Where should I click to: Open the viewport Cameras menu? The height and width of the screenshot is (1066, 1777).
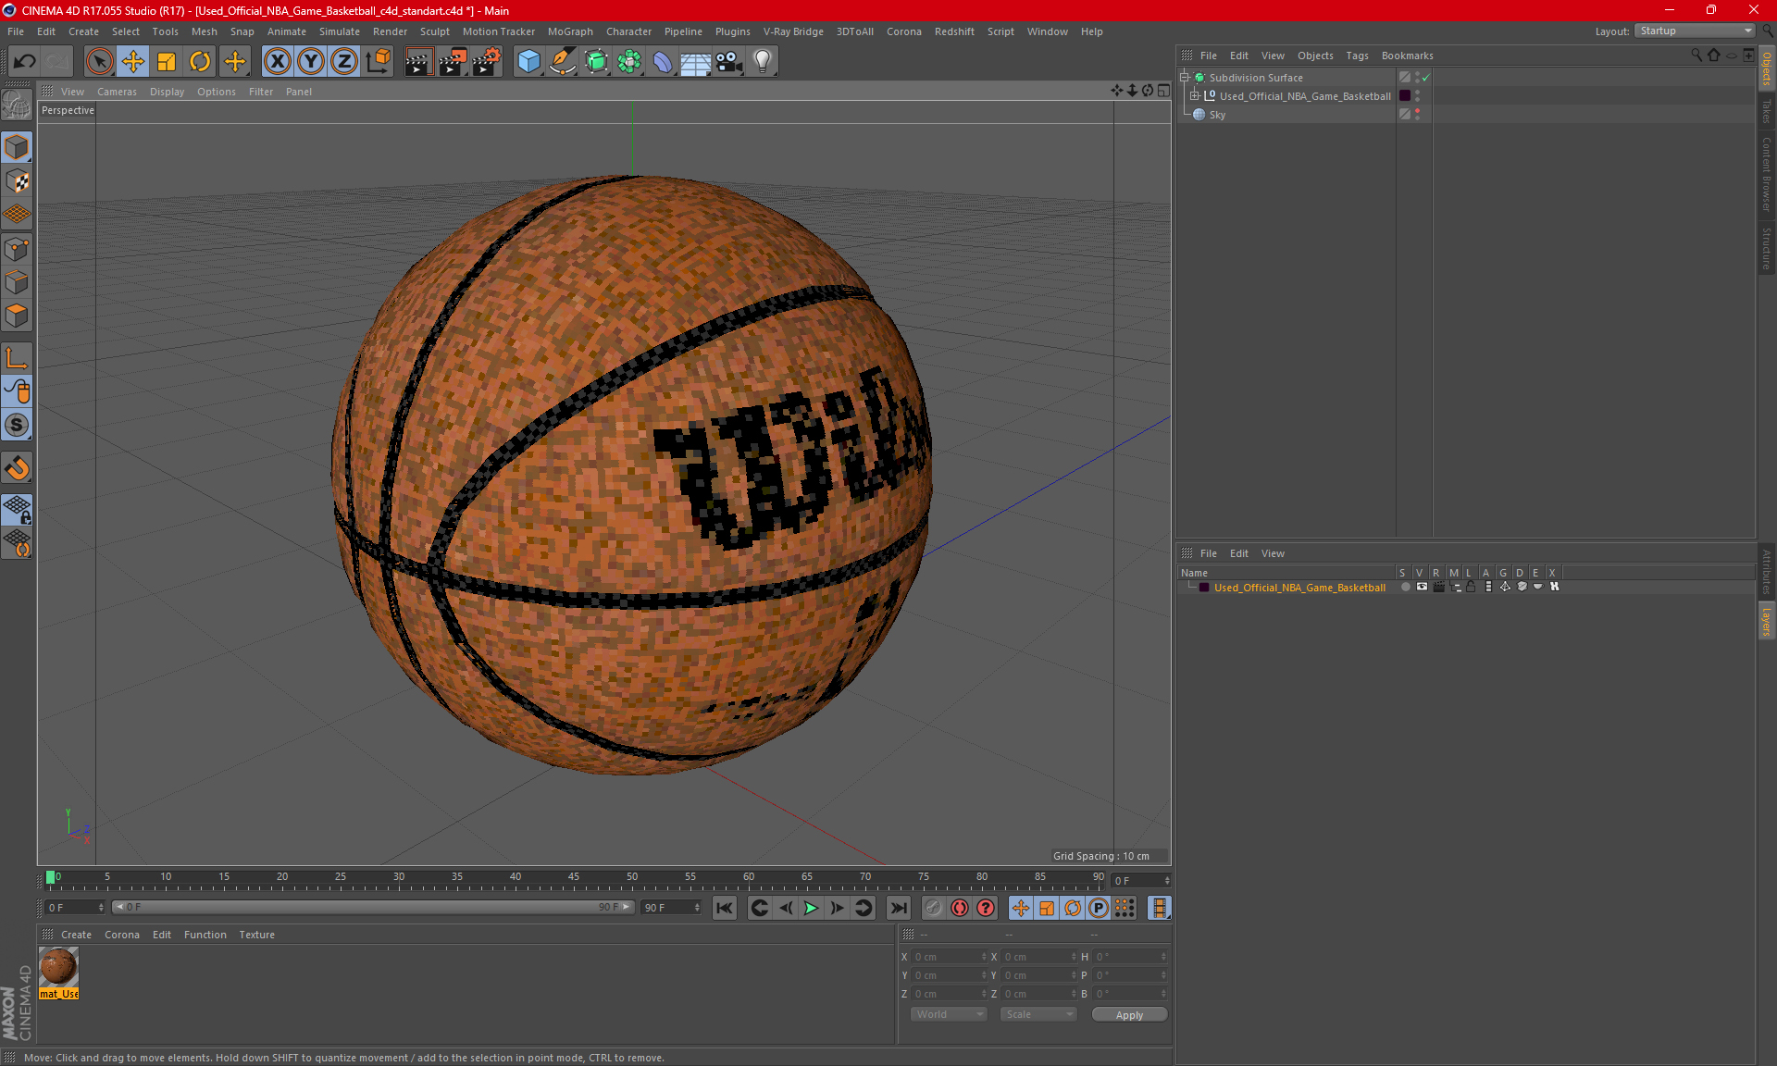click(x=117, y=92)
